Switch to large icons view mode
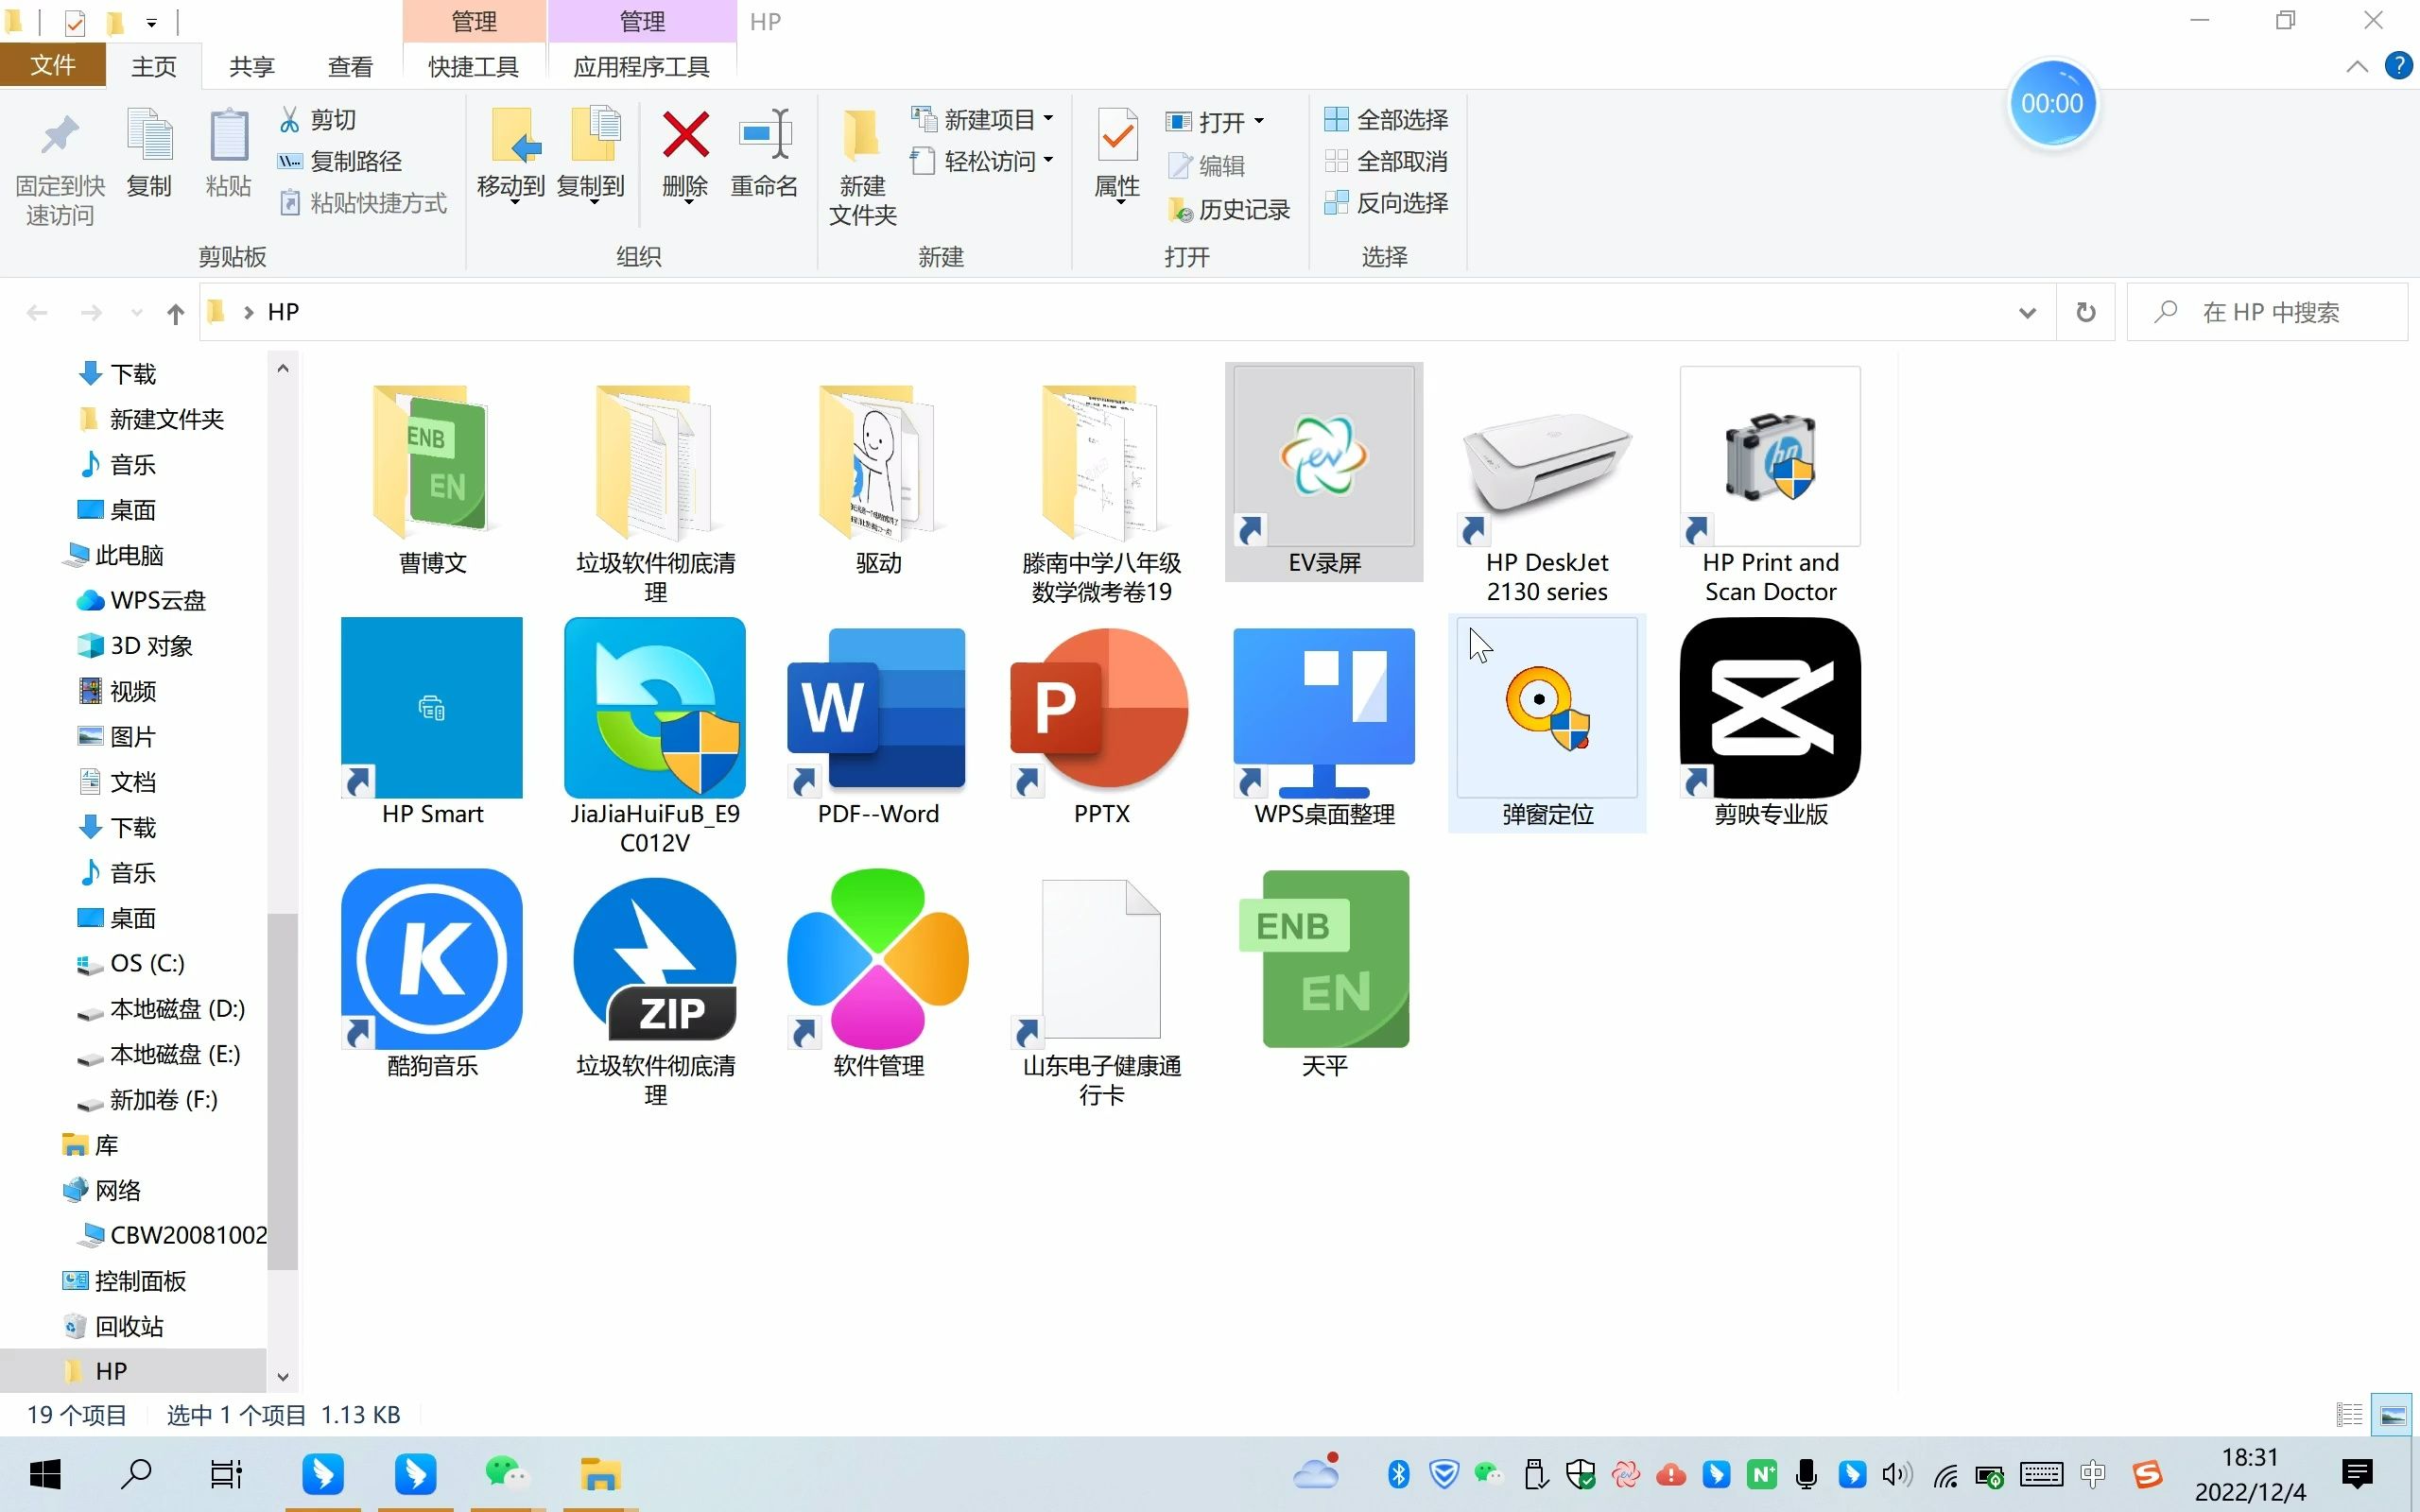This screenshot has width=2420, height=1512. tap(2392, 1415)
